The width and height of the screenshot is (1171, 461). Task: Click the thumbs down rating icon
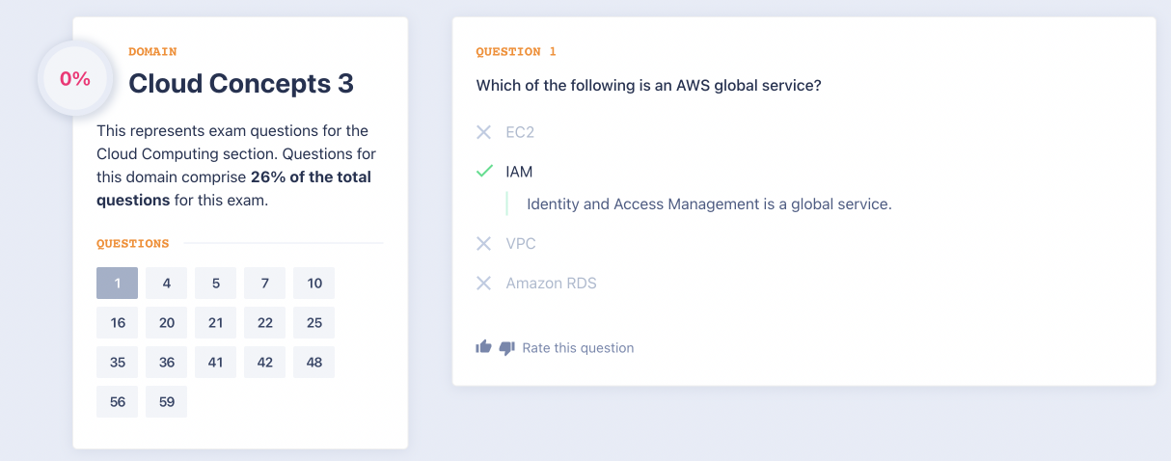coord(507,347)
